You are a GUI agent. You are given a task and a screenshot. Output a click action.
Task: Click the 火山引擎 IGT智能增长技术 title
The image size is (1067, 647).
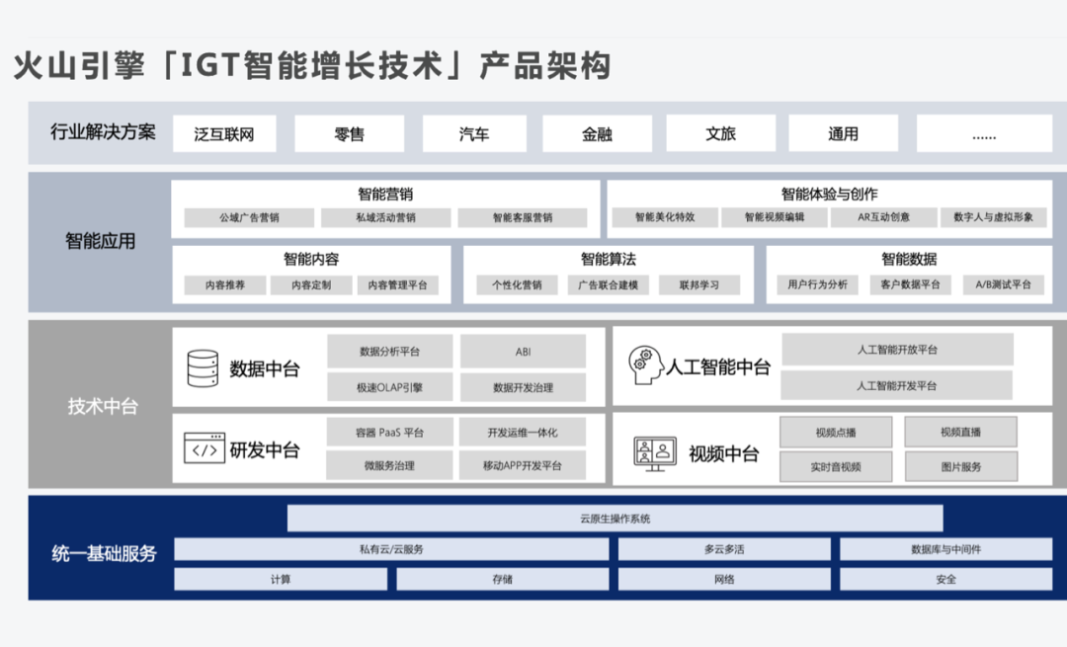tap(311, 66)
